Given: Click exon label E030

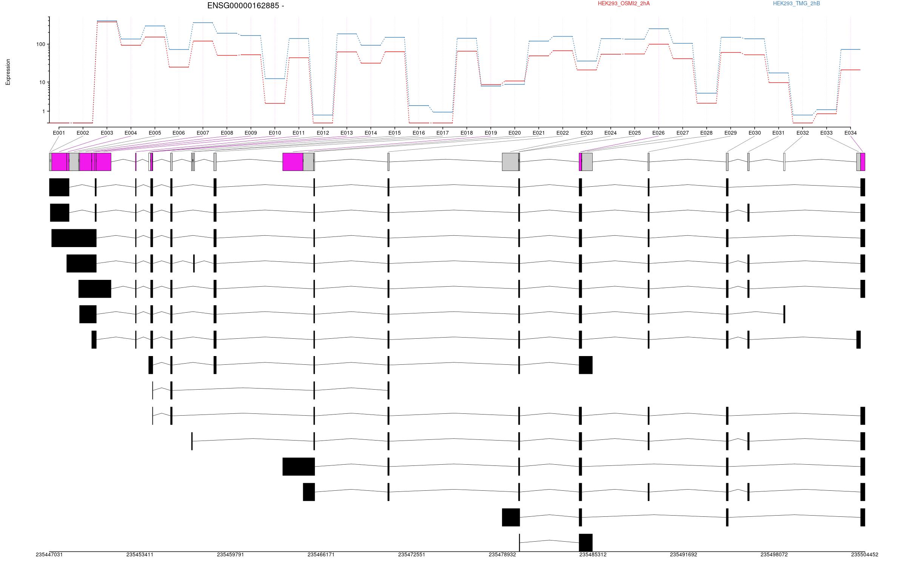Looking at the screenshot, I should 755,133.
